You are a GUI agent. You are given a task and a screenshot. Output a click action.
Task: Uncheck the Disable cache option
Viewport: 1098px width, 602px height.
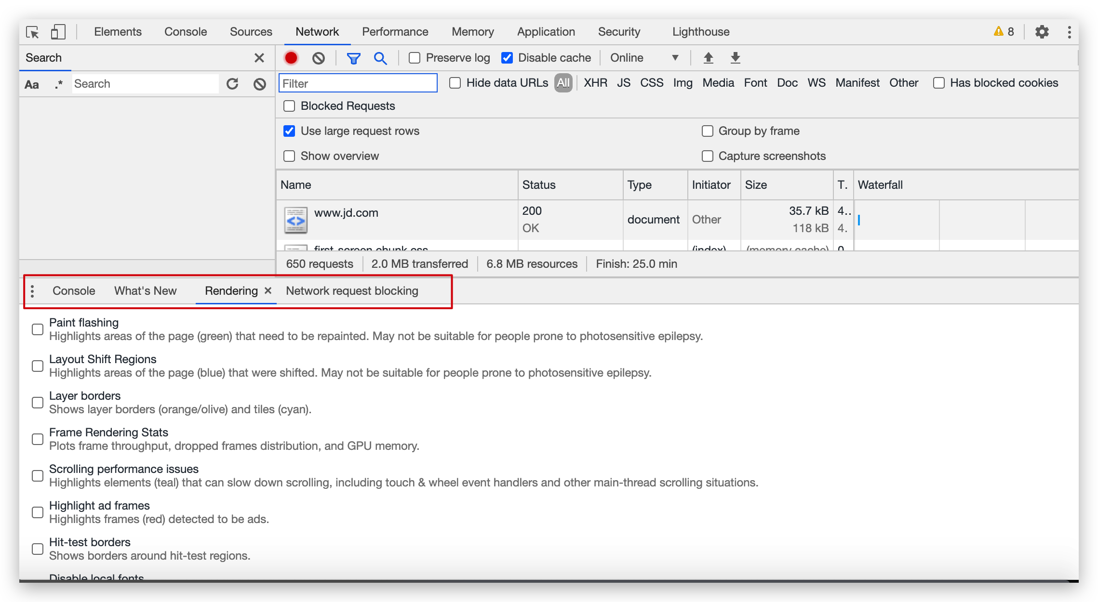pyautogui.click(x=507, y=58)
